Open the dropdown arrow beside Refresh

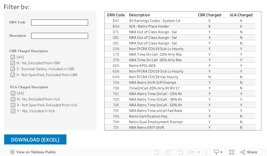click(199, 152)
